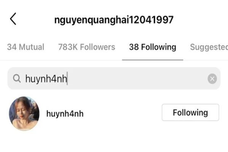View the woman's avatar in search result
228x152 pixels.
click(24, 114)
